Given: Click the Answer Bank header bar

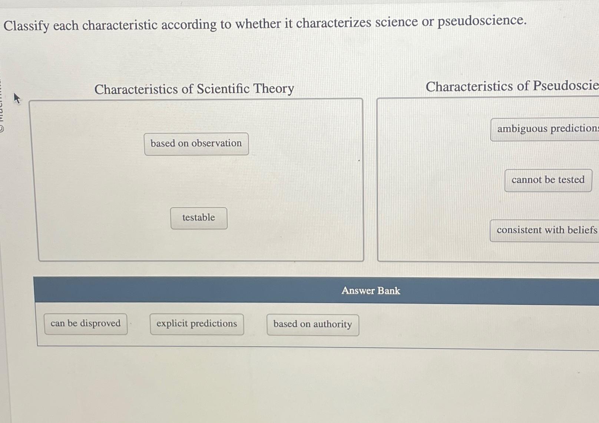Looking at the screenshot, I should click(371, 290).
